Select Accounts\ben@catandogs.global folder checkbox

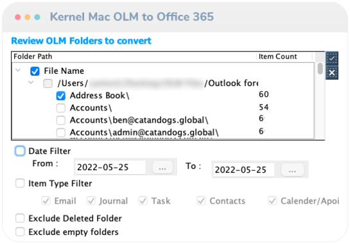point(61,120)
